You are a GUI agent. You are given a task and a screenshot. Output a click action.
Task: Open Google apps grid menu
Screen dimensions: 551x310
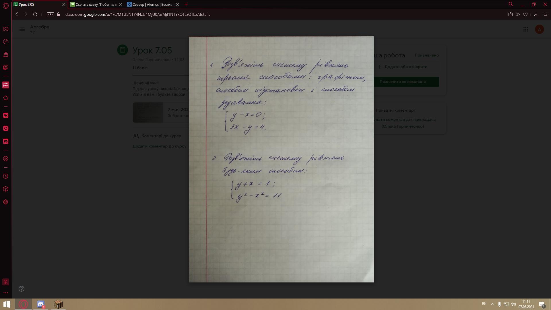pos(525,29)
